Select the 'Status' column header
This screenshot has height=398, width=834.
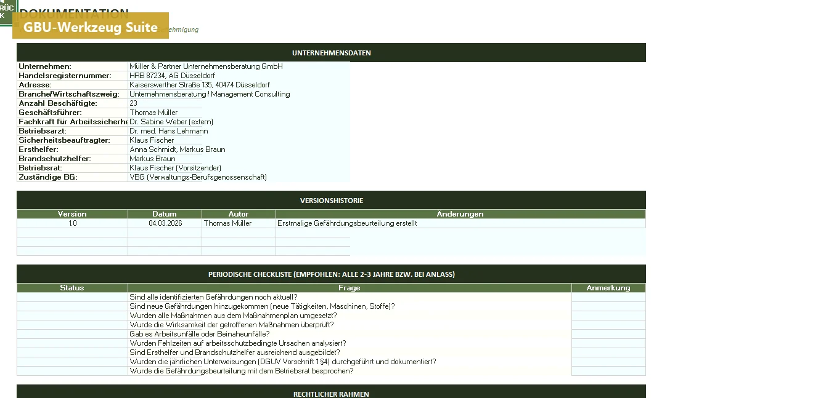73,288
